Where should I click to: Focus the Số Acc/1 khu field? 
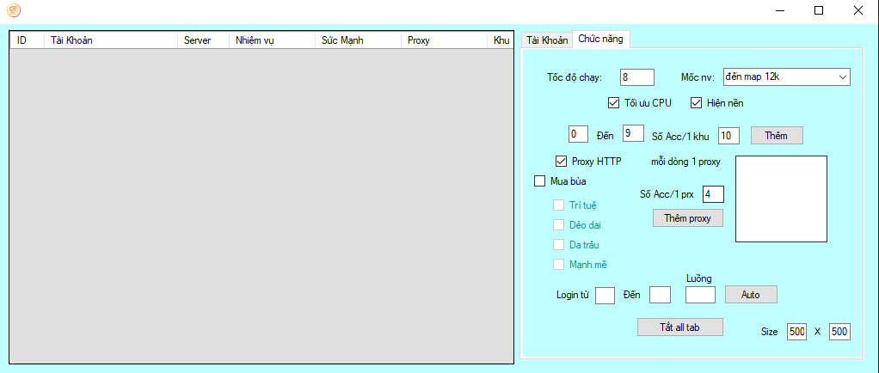(x=728, y=135)
